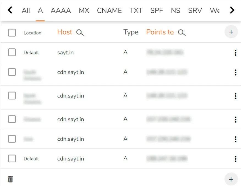Sort records by clicking the Host column header
The height and width of the screenshot is (186, 241).
pyautogui.click(x=65, y=32)
